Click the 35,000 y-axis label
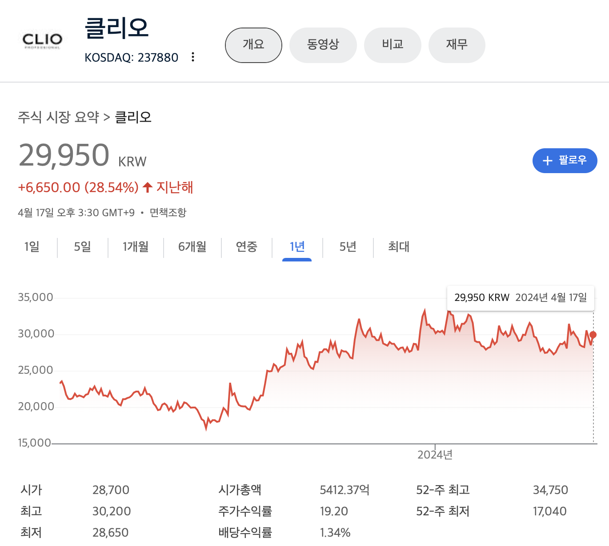 click(36, 297)
